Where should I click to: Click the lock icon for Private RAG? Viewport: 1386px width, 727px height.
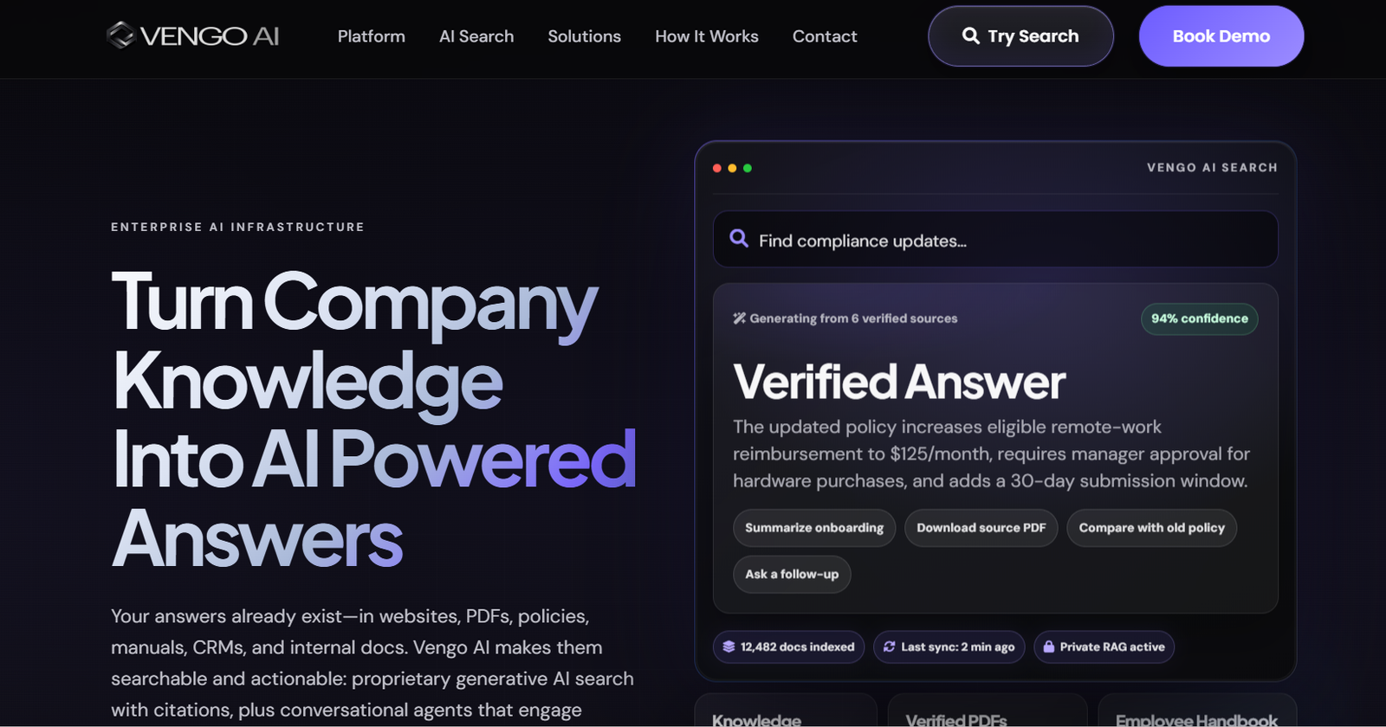(1048, 647)
